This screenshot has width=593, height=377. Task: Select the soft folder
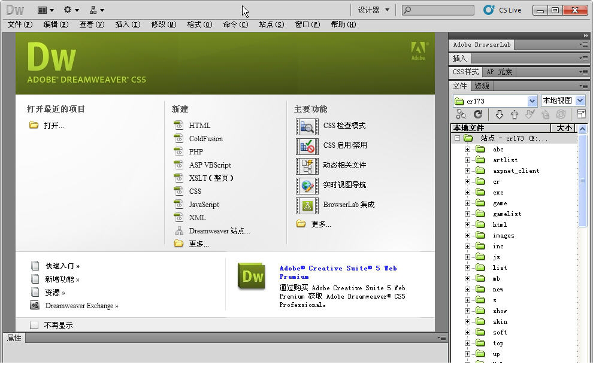[x=500, y=332]
